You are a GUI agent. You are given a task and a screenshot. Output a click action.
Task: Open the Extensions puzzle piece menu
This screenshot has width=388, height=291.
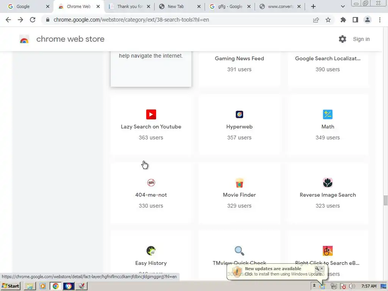(343, 20)
